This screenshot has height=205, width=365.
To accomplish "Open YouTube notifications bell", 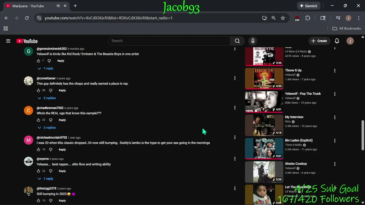I will click(x=337, y=41).
